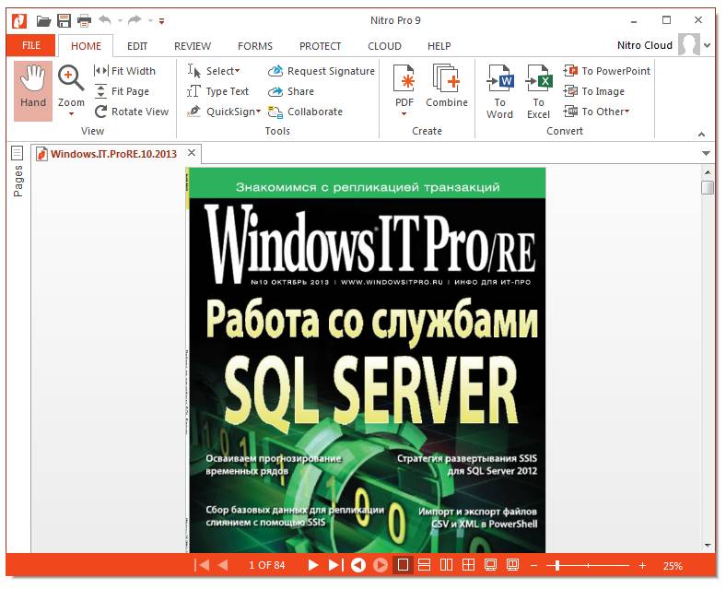Convert PDF to Excel

538,89
